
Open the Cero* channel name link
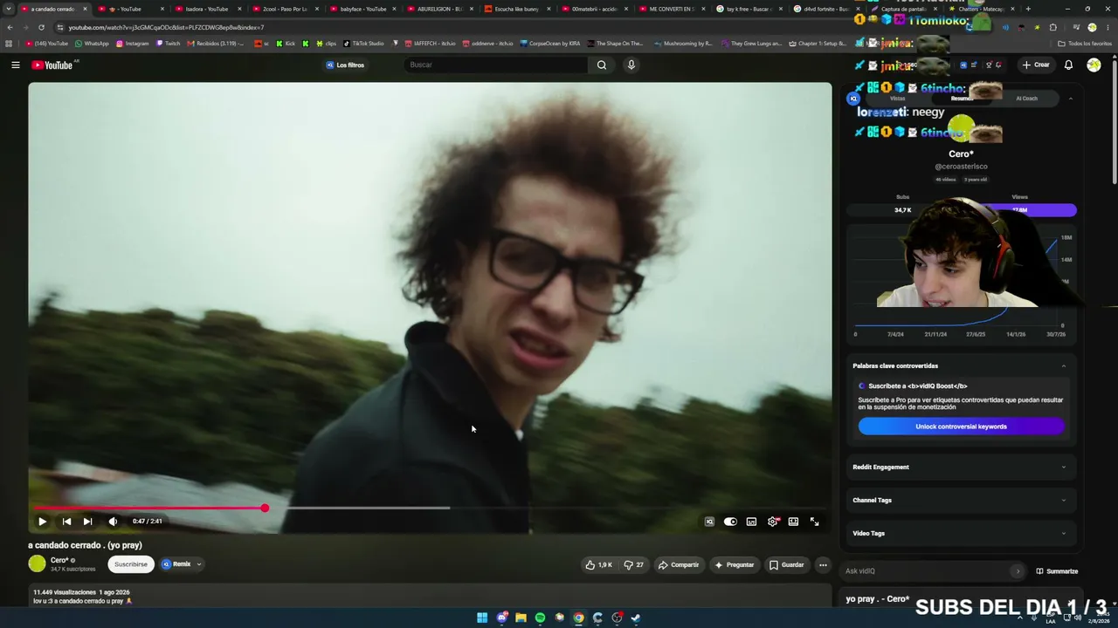coord(59,560)
